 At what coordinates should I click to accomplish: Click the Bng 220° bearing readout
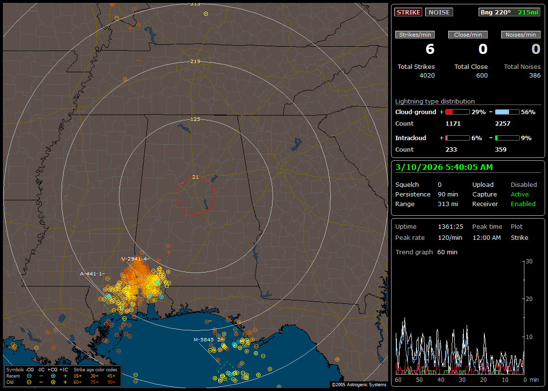(495, 12)
